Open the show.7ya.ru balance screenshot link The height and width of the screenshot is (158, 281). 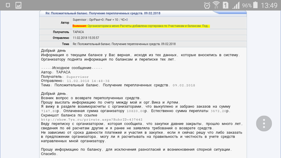click(92, 120)
